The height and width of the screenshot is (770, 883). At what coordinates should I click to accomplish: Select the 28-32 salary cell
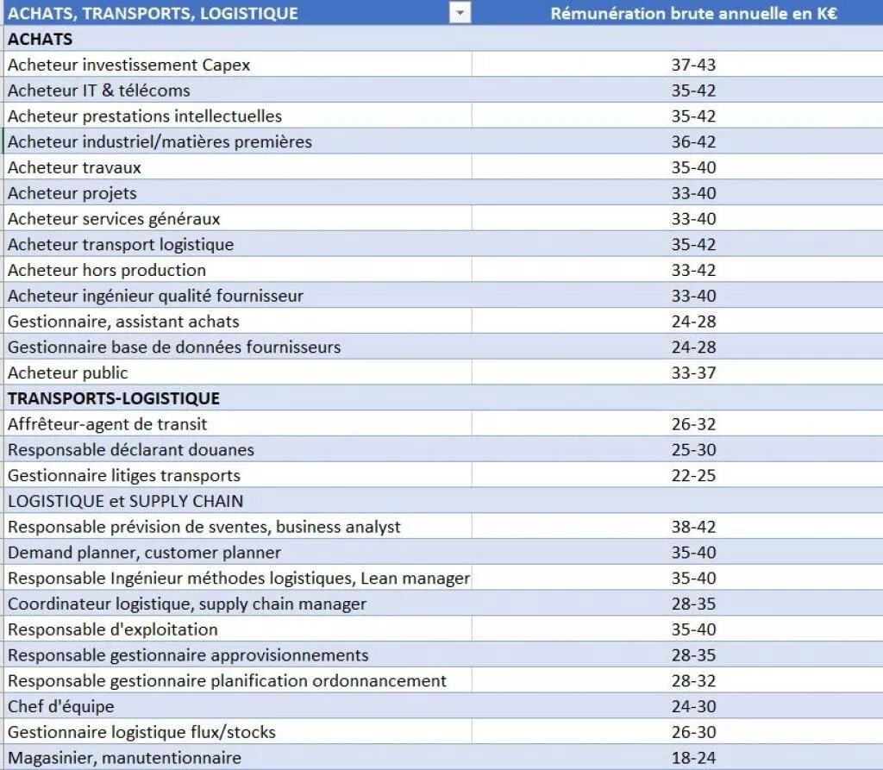[678, 679]
